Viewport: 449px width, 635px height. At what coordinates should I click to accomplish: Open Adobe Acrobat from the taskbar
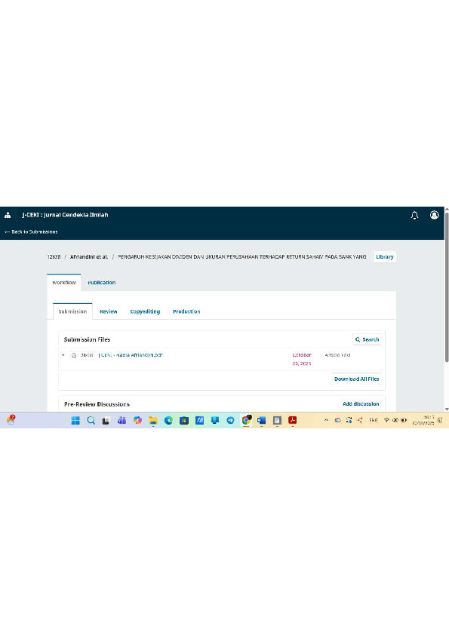tap(293, 420)
